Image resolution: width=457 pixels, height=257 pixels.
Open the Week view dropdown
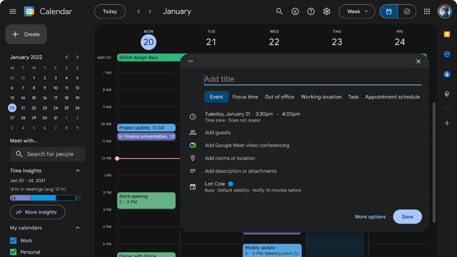point(357,11)
